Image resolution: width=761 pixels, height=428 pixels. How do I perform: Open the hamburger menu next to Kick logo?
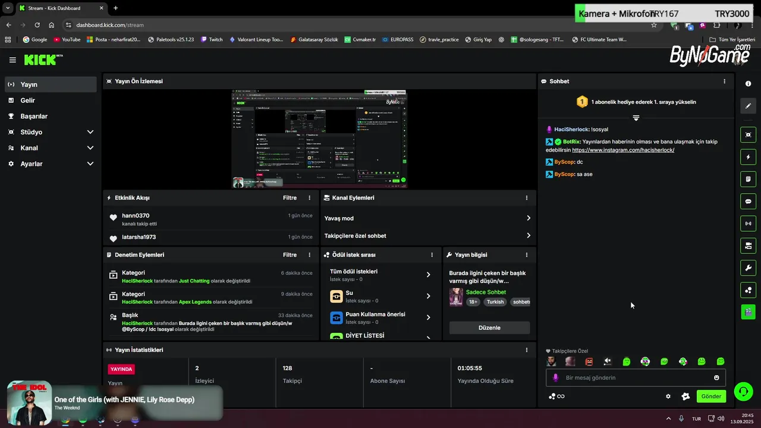[x=12, y=60]
